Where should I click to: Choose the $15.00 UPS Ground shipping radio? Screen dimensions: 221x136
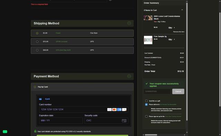(37, 42)
